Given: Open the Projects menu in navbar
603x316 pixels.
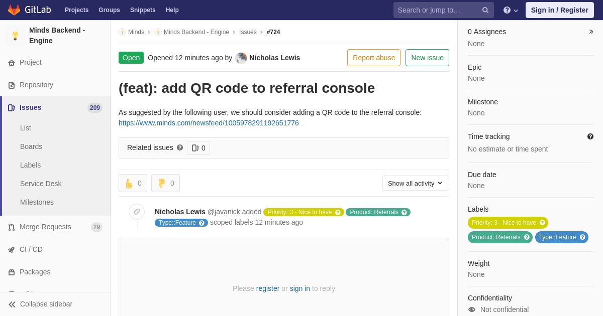Looking at the screenshot, I should click(76, 10).
